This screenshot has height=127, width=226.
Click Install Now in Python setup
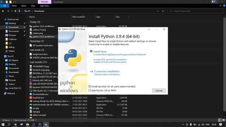pos(100,52)
